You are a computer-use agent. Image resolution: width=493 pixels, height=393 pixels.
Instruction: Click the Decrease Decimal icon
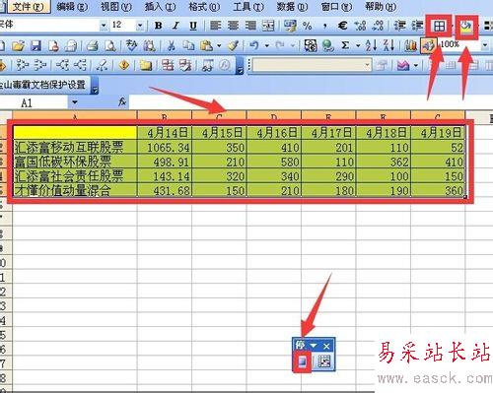(x=378, y=26)
